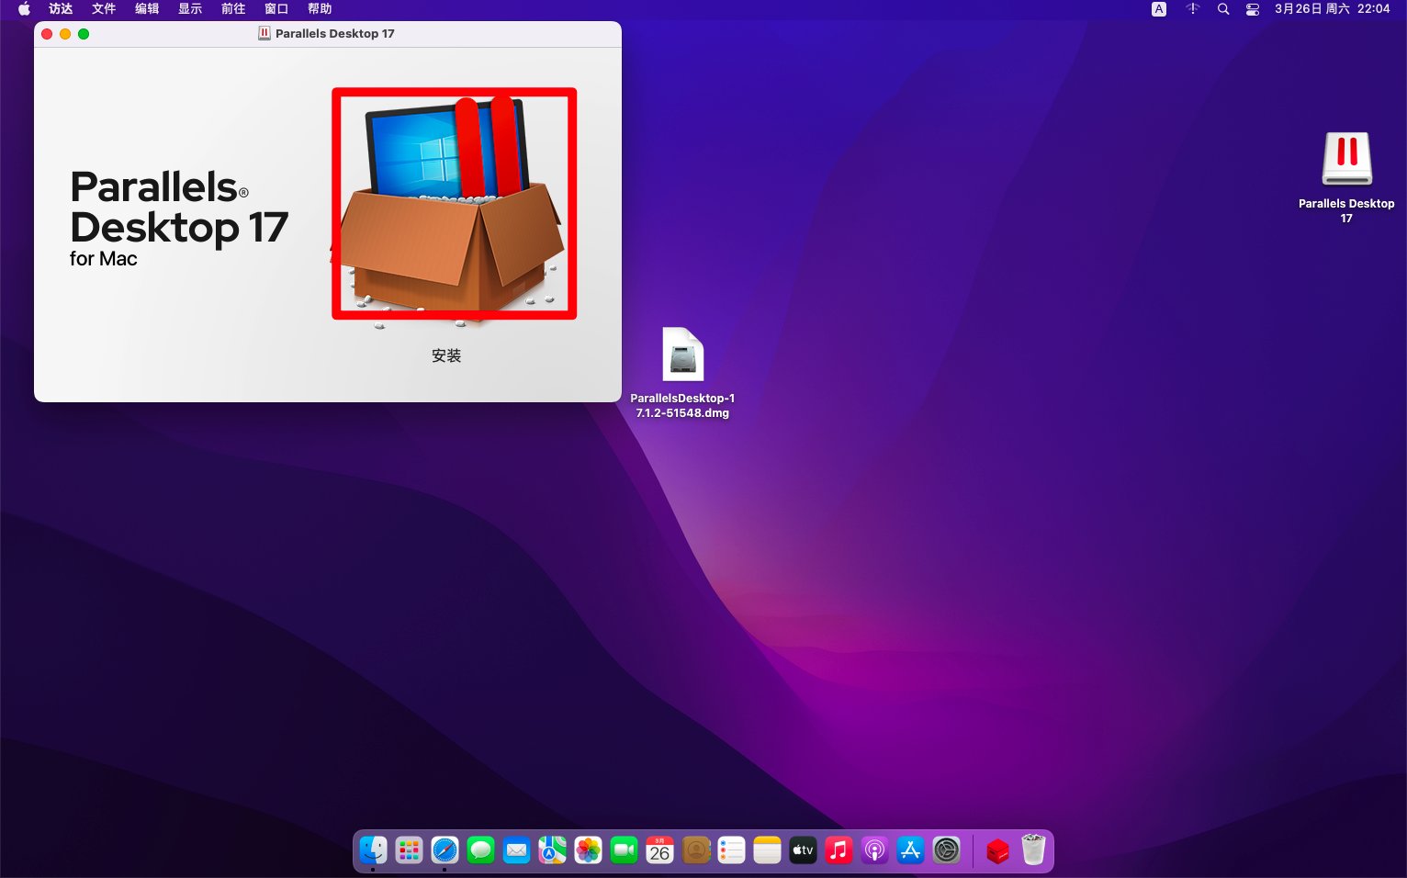Click the Parallels box install icon
Viewport: 1407px width, 878px height.
454,204
